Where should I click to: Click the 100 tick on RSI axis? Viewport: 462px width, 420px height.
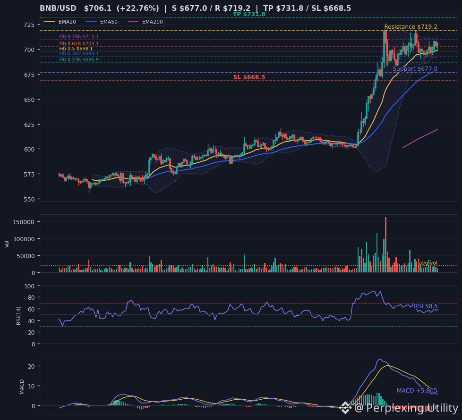[x=29, y=286]
